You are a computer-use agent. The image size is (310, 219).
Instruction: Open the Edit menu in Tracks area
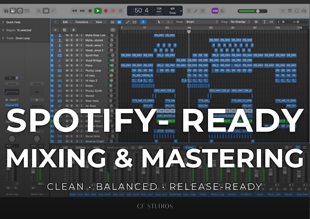(67, 22)
